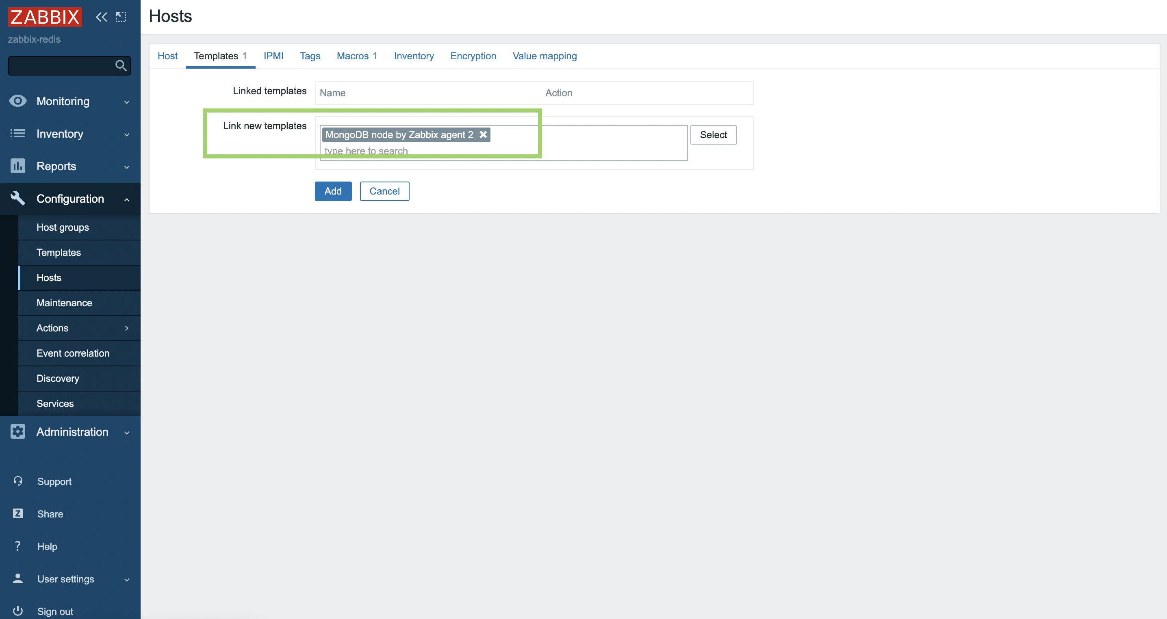Click the Monitoring section icon
Image resolution: width=1167 pixels, height=619 pixels.
18,100
